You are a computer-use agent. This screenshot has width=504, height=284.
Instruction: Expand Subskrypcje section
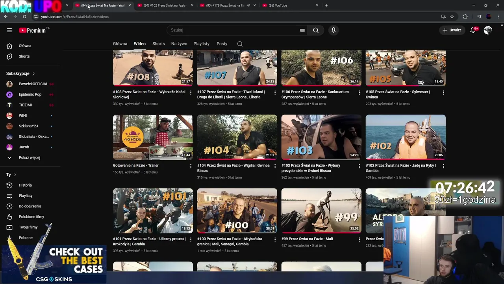click(20, 73)
